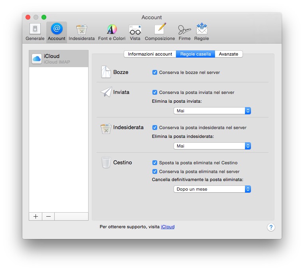The width and height of the screenshot is (304, 271).
Task: Follow the iCloud support link
Action: (168, 227)
